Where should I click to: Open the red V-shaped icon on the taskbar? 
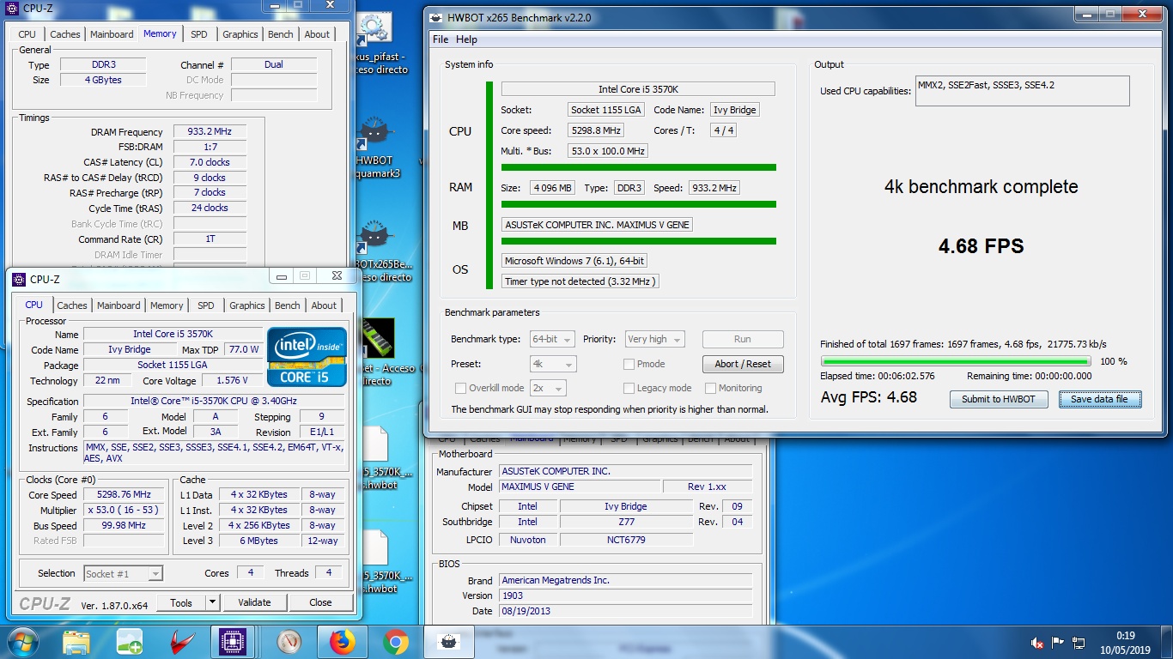182,642
